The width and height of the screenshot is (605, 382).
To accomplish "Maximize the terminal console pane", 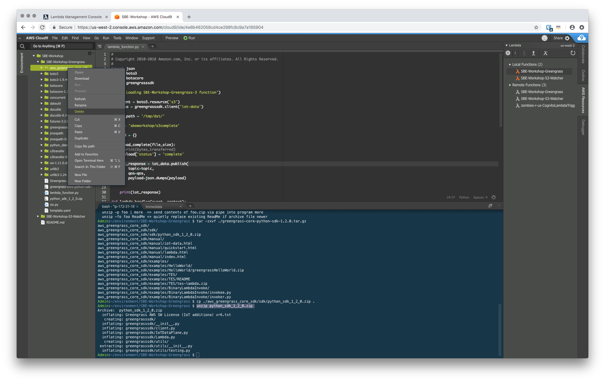I will point(490,206).
